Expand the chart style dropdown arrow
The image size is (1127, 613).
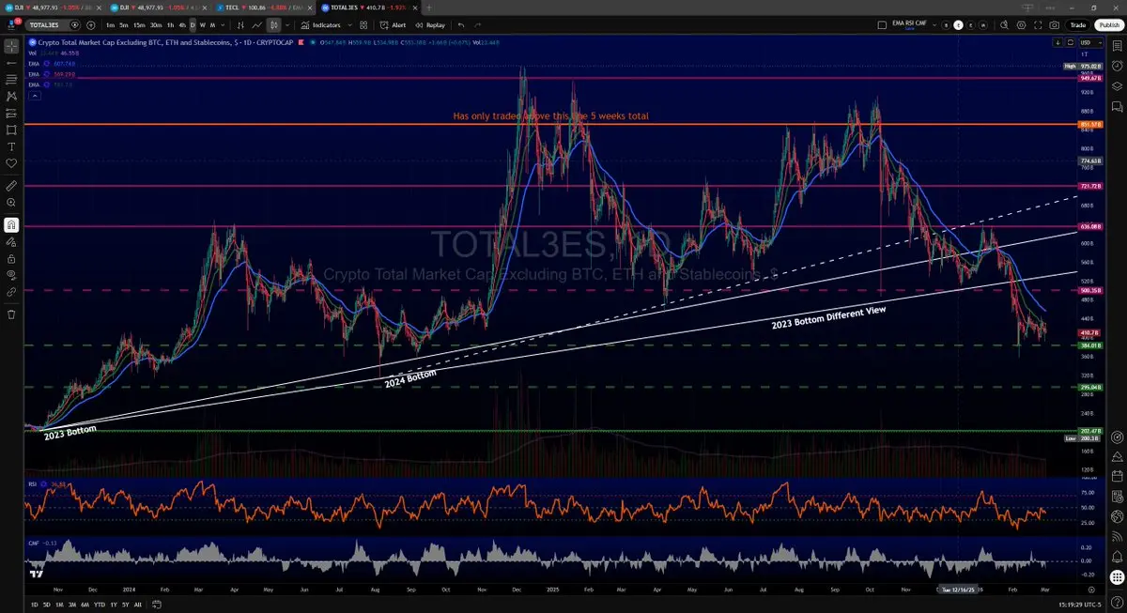(x=286, y=25)
